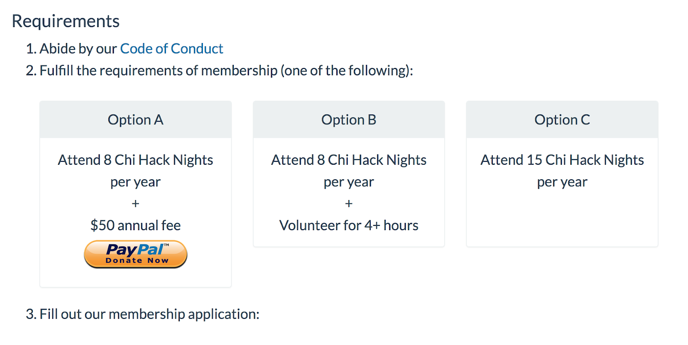Click 'per year' text in Option A
The height and width of the screenshot is (345, 688).
135,182
